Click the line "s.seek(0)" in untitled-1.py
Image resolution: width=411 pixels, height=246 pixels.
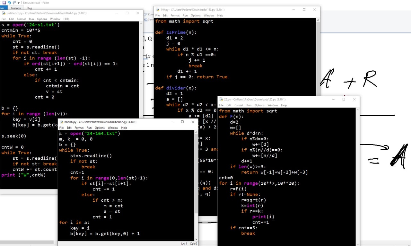point(14,136)
